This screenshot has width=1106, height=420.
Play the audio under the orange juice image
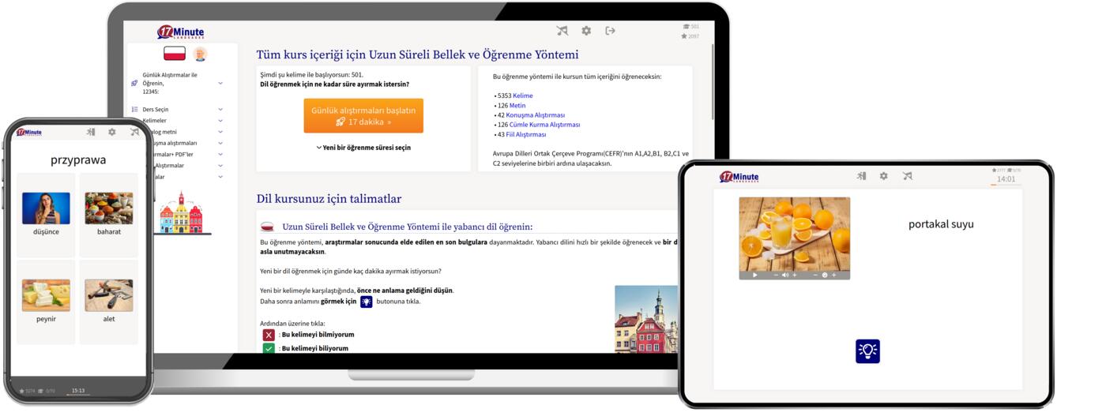click(x=755, y=276)
